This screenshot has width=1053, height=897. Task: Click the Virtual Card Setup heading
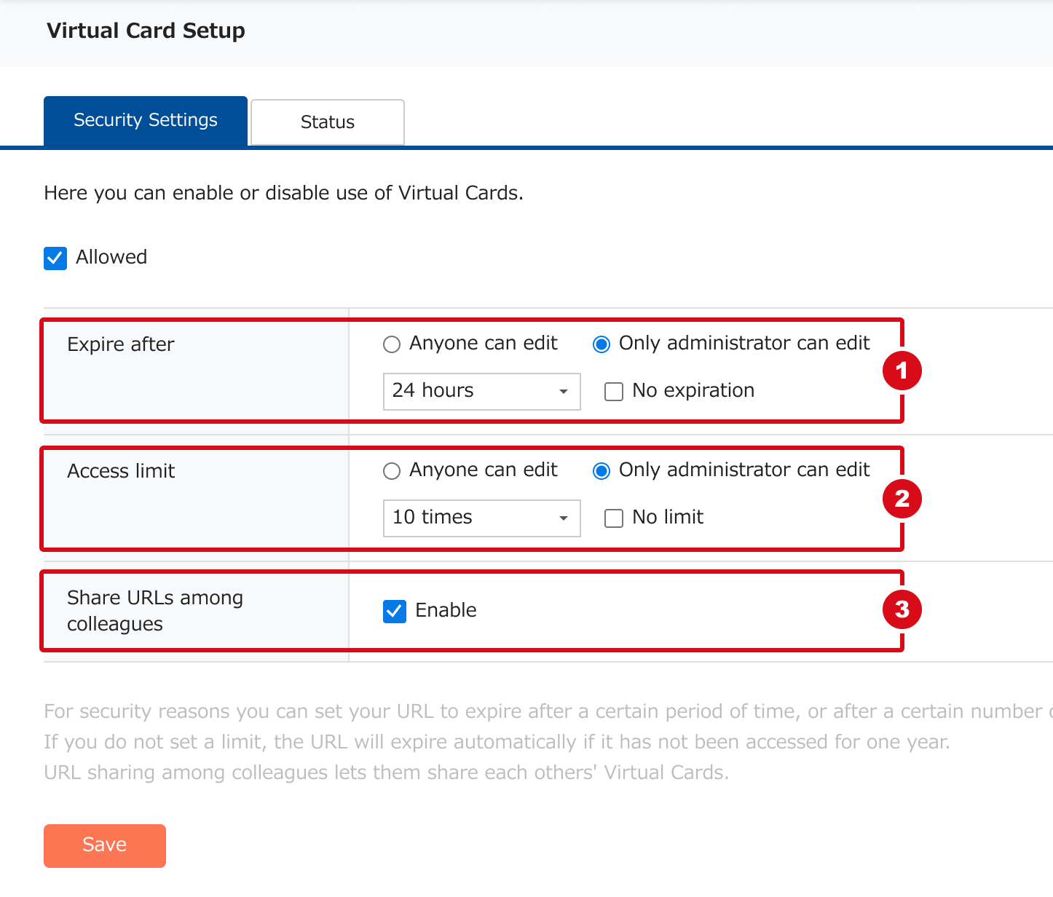tap(146, 31)
